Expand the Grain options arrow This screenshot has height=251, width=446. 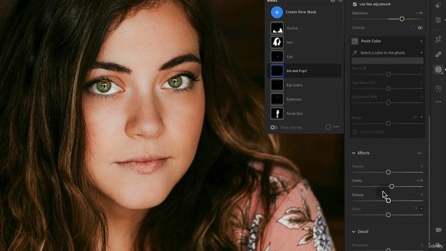coord(421,208)
